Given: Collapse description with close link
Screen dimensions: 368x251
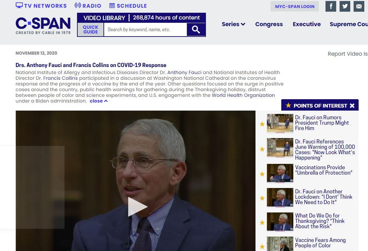Looking at the screenshot, I should [x=98, y=101].
